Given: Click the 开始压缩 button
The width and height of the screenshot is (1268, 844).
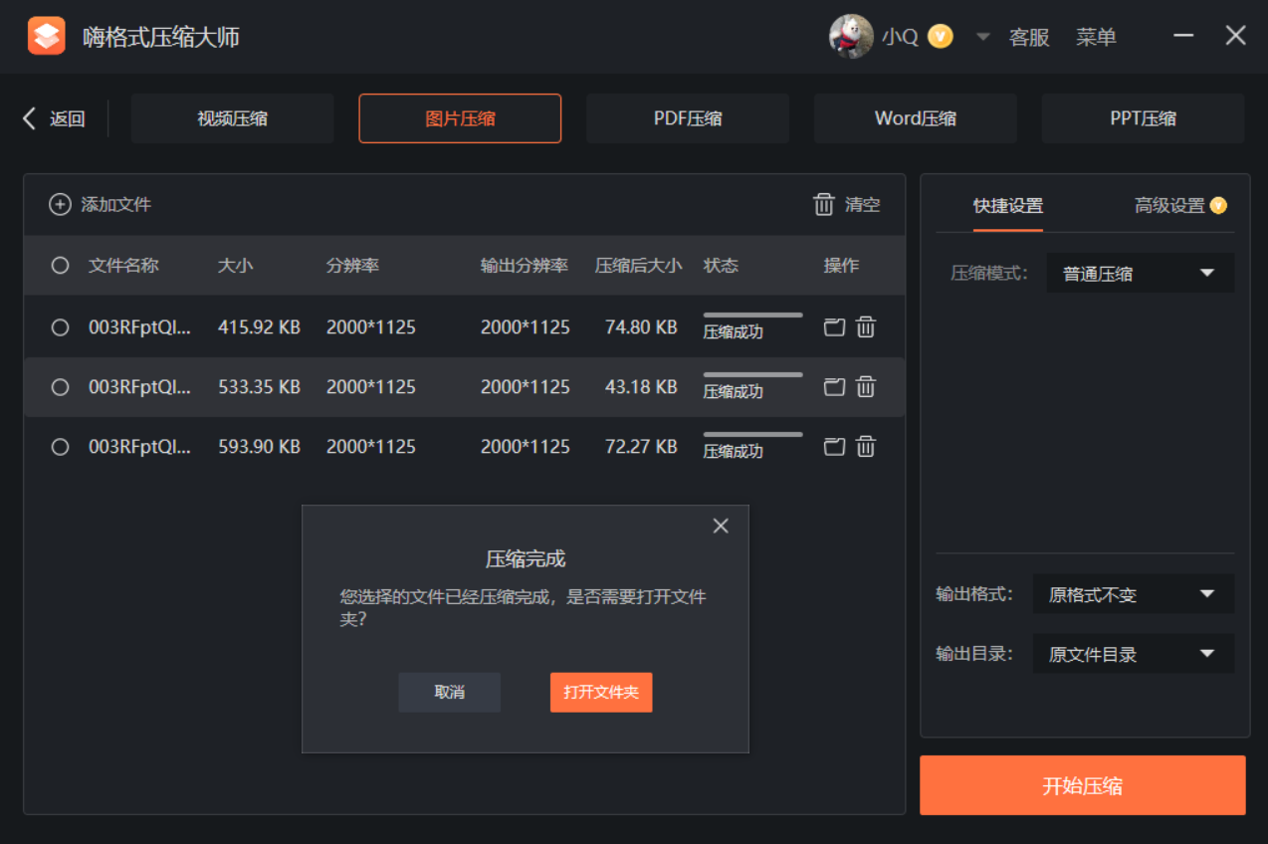Looking at the screenshot, I should (x=1083, y=785).
